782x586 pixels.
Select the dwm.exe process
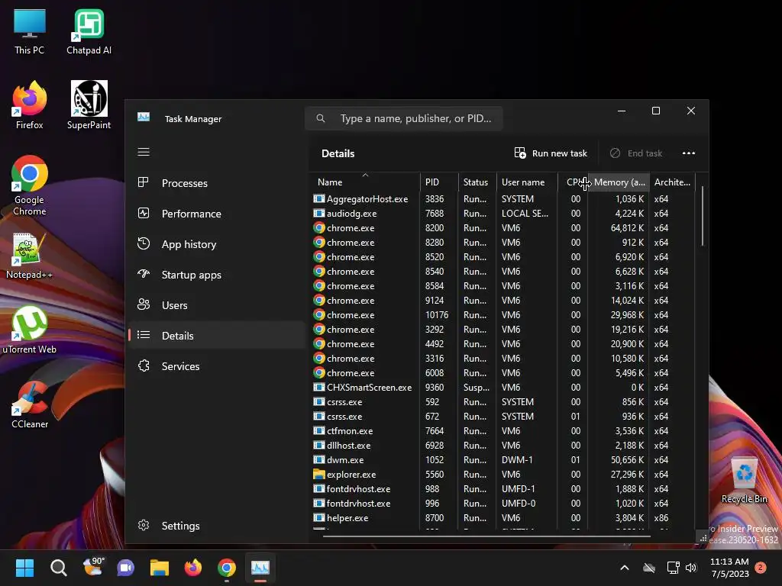coord(504,459)
